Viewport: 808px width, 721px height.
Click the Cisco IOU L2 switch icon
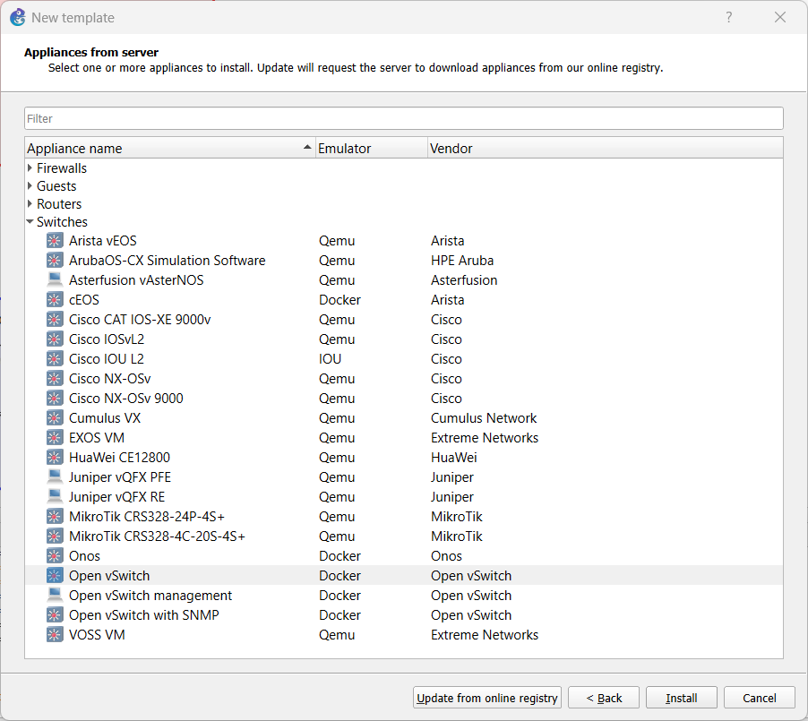pos(55,358)
